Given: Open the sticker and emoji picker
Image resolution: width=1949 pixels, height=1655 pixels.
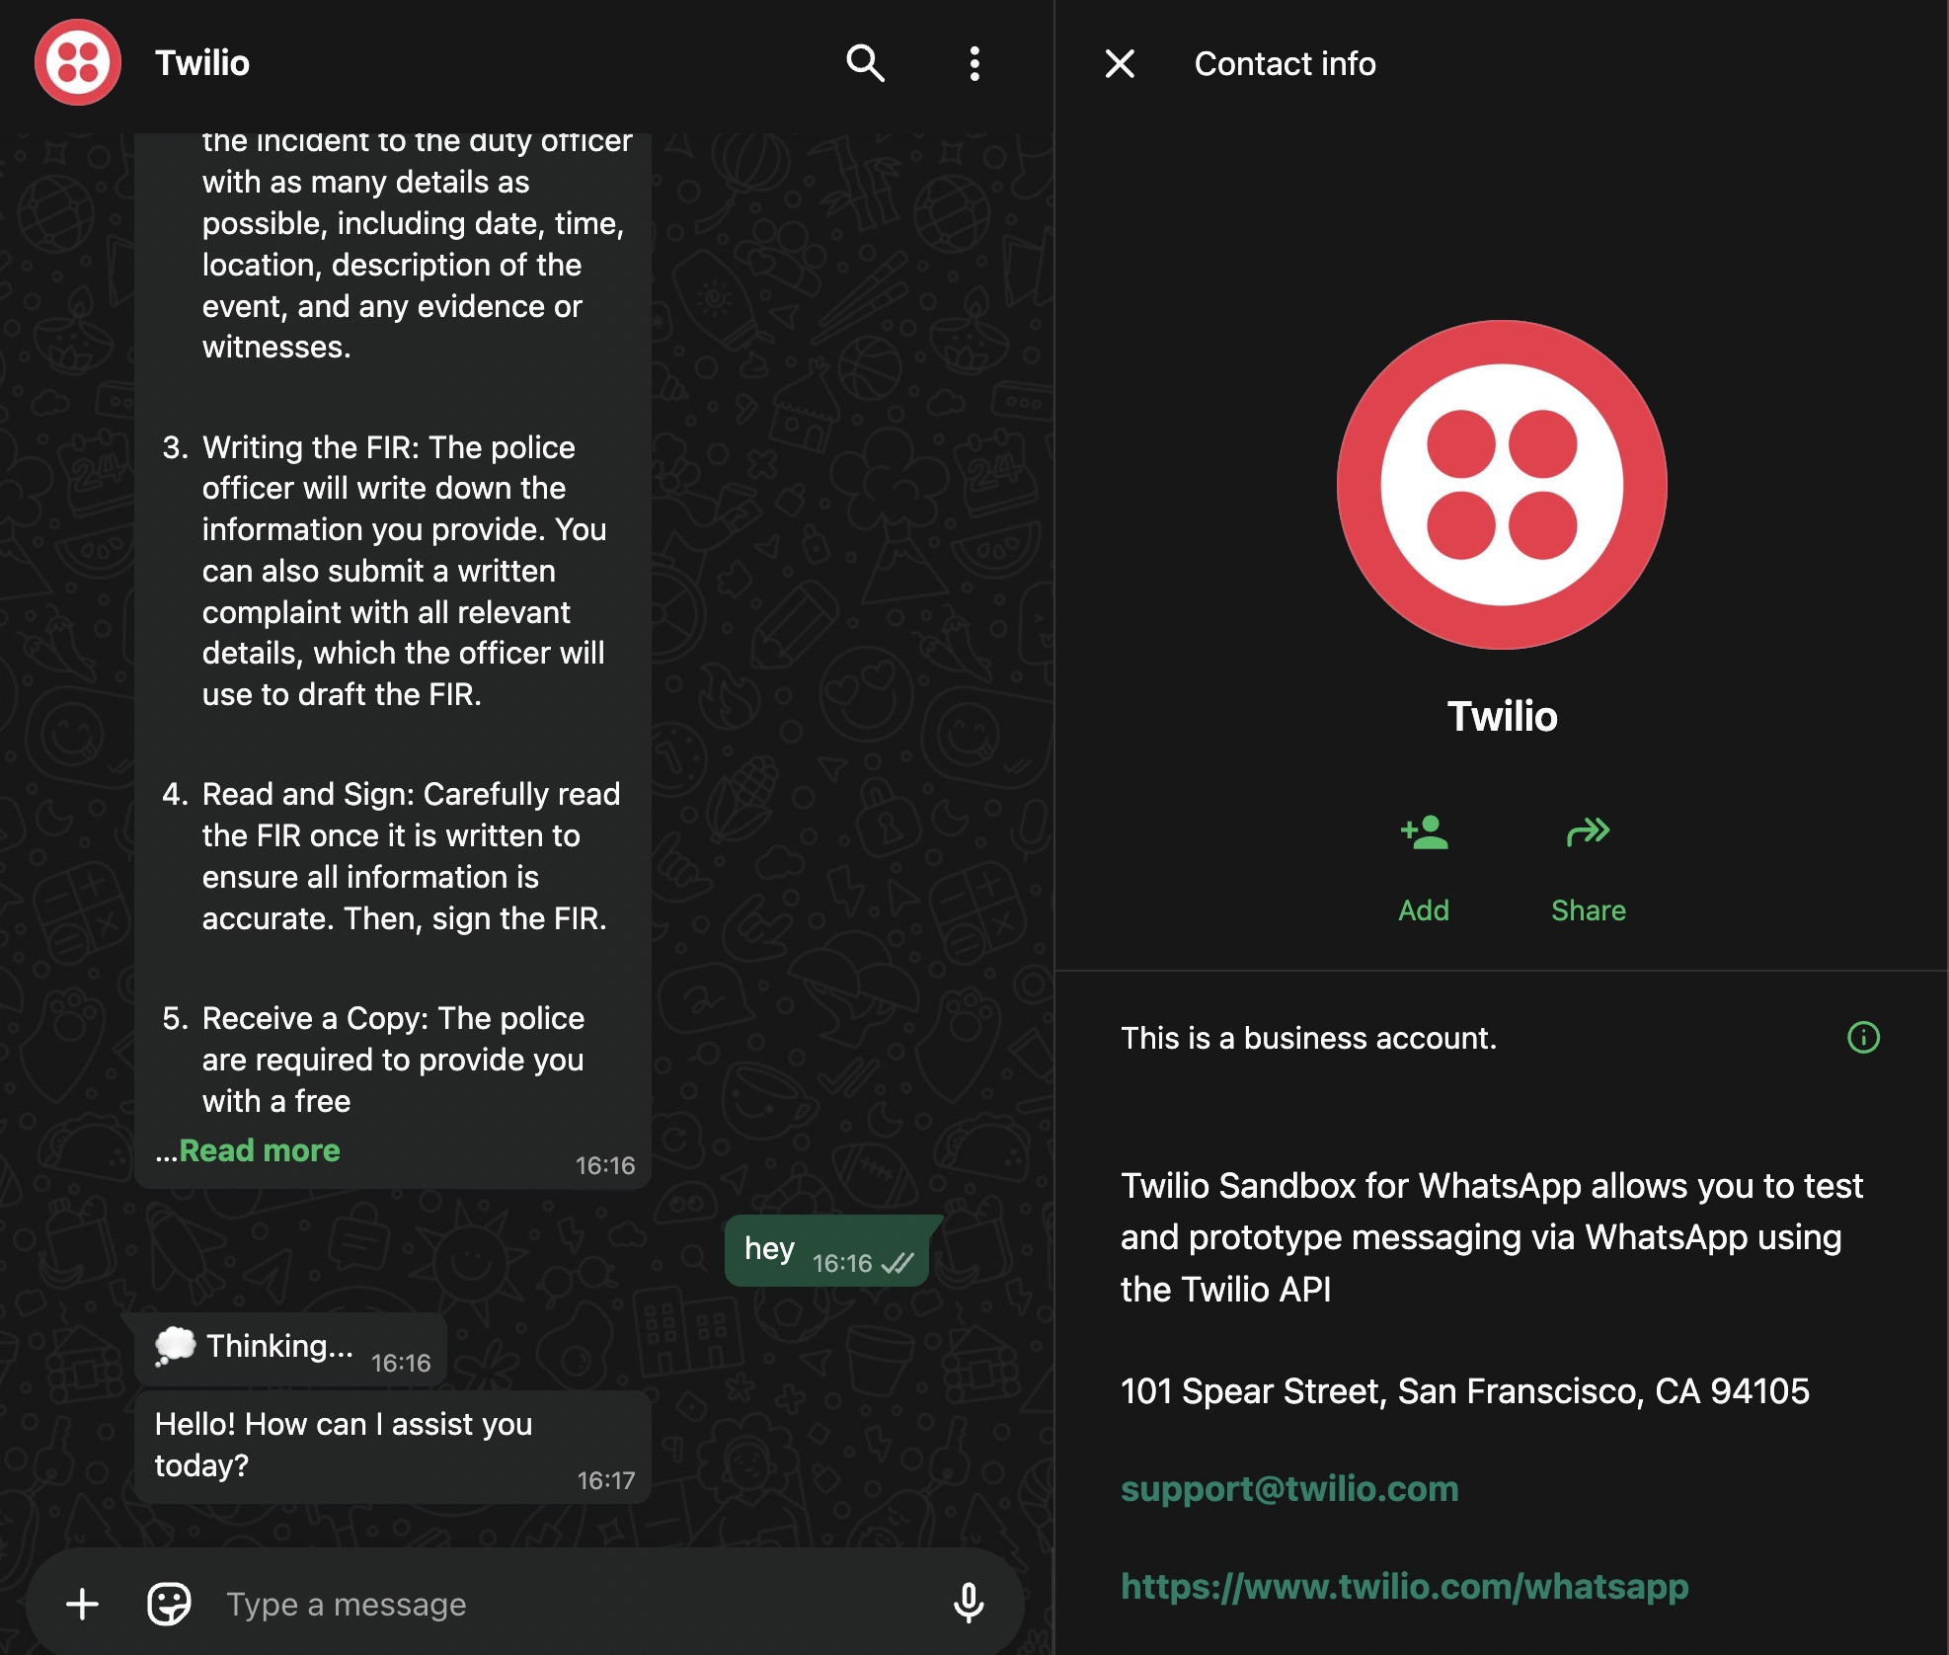Looking at the screenshot, I should [x=169, y=1604].
